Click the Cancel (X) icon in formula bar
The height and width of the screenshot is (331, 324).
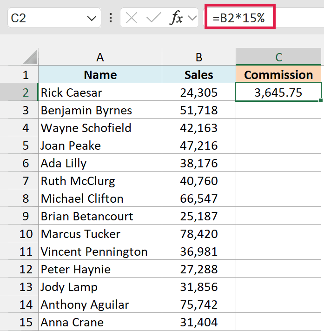[x=131, y=18]
